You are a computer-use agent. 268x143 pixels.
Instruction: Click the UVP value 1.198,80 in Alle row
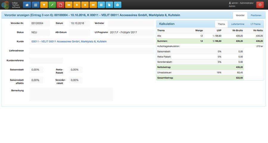click(217, 36)
